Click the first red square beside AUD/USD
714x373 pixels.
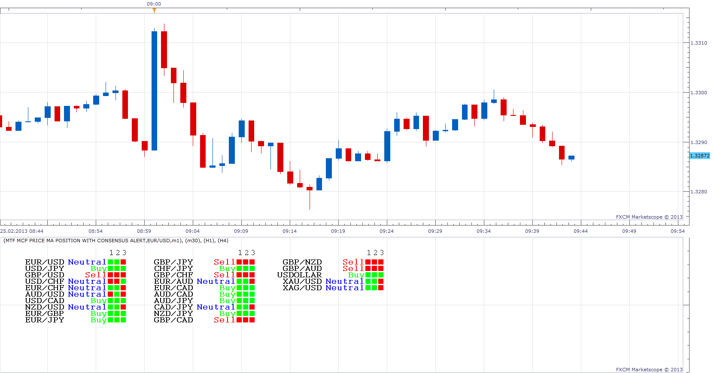pos(110,294)
